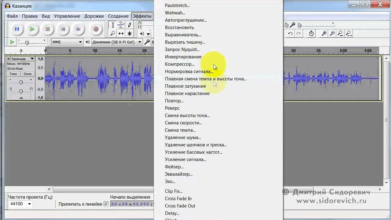Click the playback speed slider knob
Screen dimensions: 391x220
coord(27,43)
